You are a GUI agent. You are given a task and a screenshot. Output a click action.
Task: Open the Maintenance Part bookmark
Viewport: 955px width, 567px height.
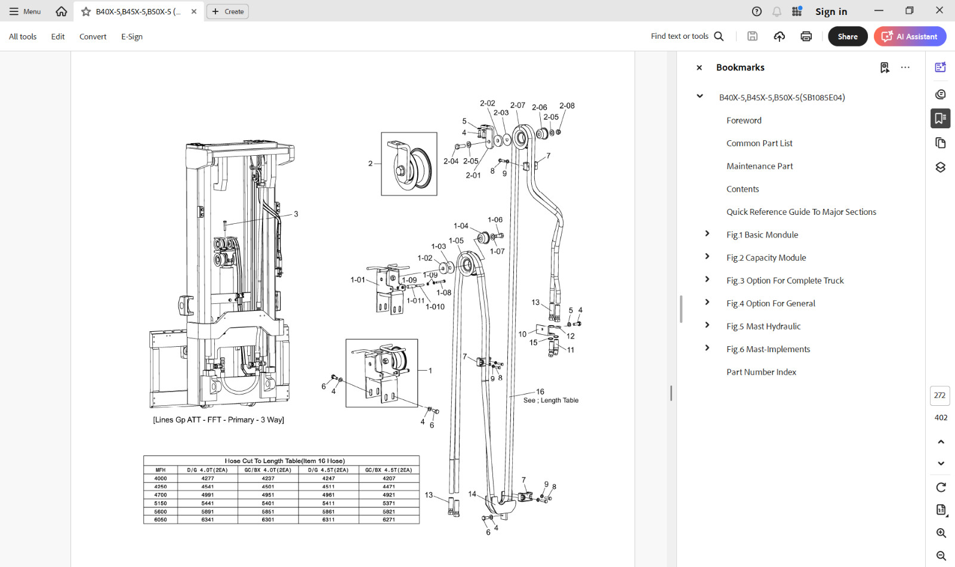point(760,167)
